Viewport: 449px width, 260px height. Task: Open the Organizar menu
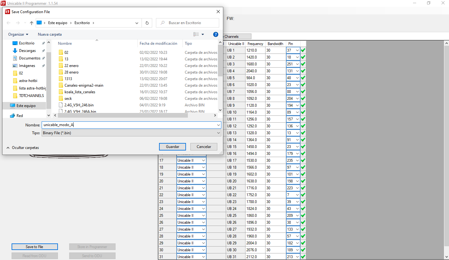point(18,34)
